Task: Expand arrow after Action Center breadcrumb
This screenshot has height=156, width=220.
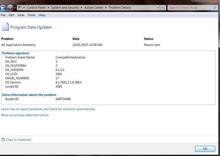Action: pos(106,8)
